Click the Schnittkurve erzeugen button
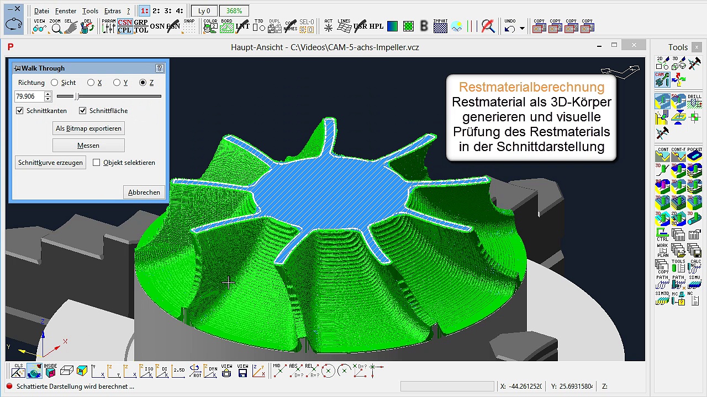Image resolution: width=707 pixels, height=397 pixels. pos(50,163)
